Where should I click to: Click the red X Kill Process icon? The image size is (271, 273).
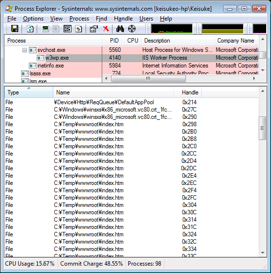[106, 29]
